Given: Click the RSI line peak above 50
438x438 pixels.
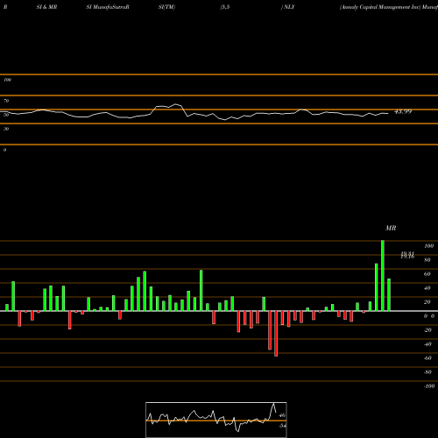Looking at the screenshot, I should (175, 104).
